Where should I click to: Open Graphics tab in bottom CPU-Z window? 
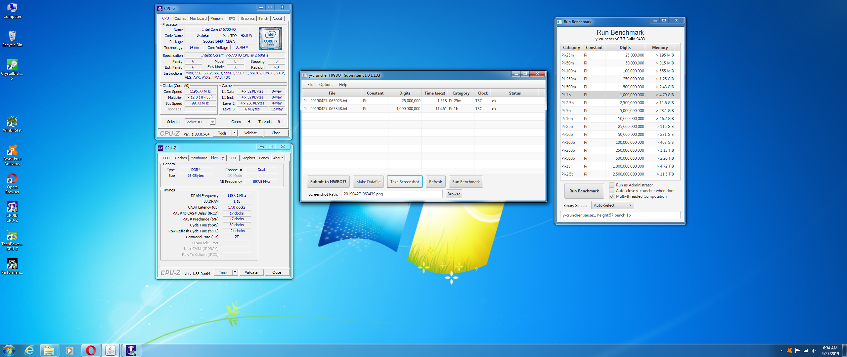pos(248,158)
